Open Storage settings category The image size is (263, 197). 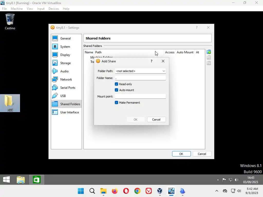pos(66,63)
